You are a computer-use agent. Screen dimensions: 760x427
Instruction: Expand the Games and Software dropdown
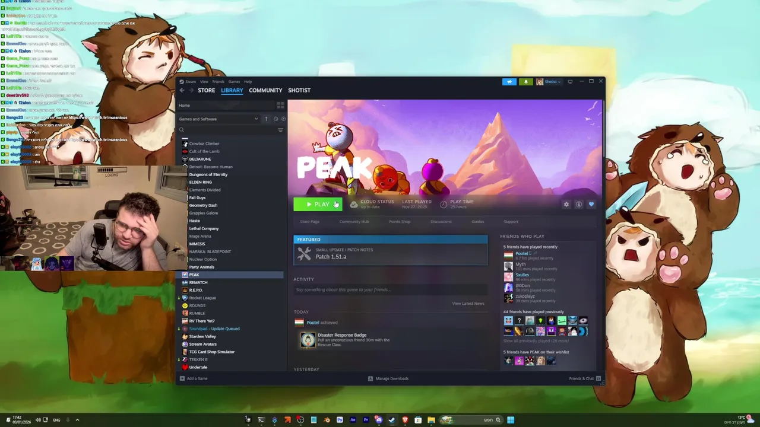[218, 119]
